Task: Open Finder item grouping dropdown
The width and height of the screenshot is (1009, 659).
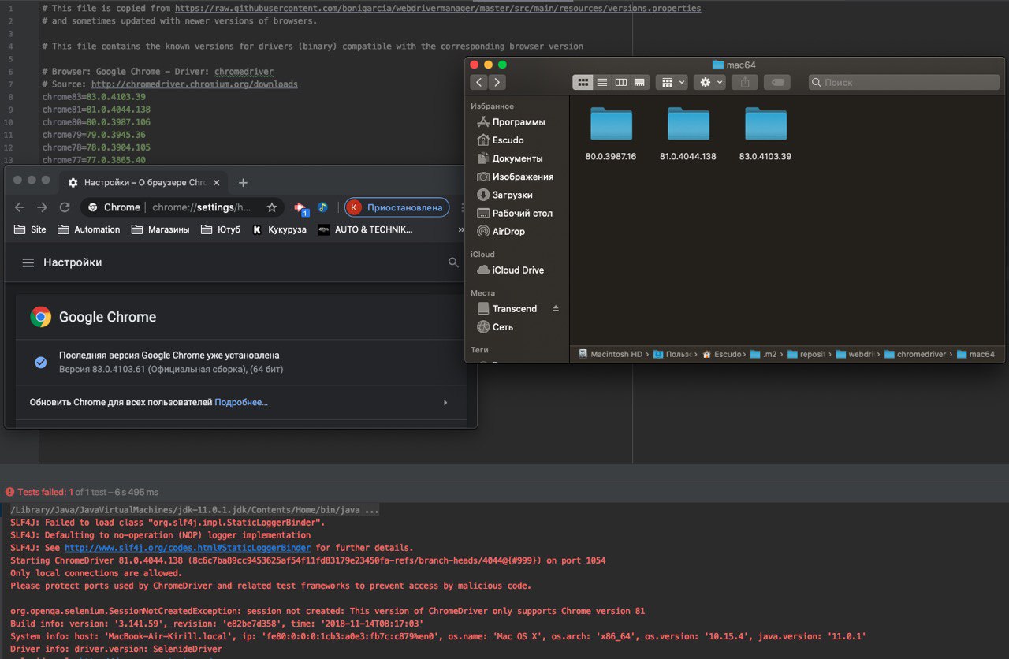Action: [672, 82]
